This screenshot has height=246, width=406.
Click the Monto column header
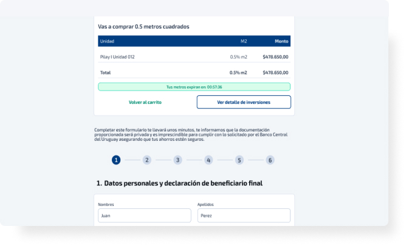tap(281, 41)
